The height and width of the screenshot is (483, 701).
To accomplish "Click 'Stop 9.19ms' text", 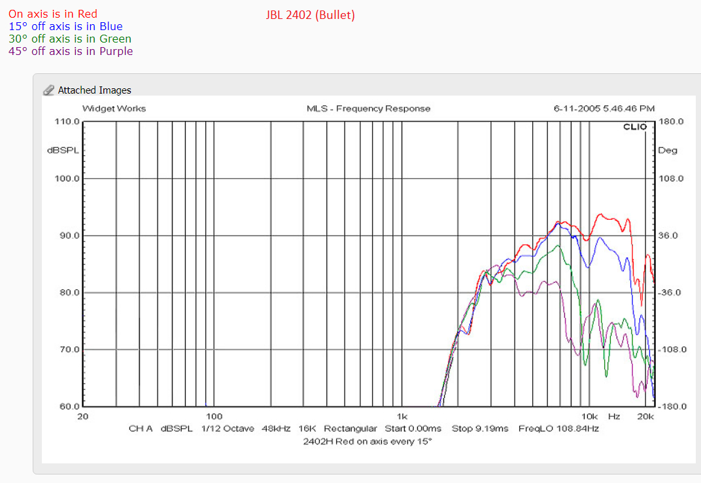I will click(480, 429).
